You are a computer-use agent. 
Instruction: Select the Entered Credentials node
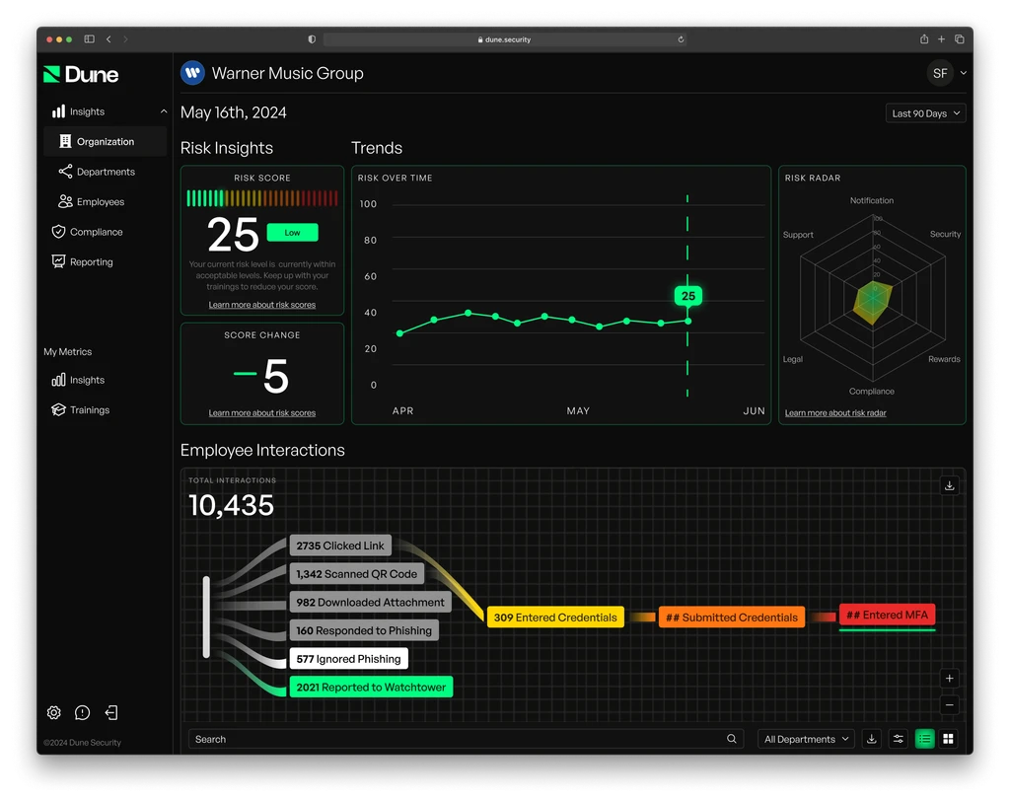pos(555,618)
